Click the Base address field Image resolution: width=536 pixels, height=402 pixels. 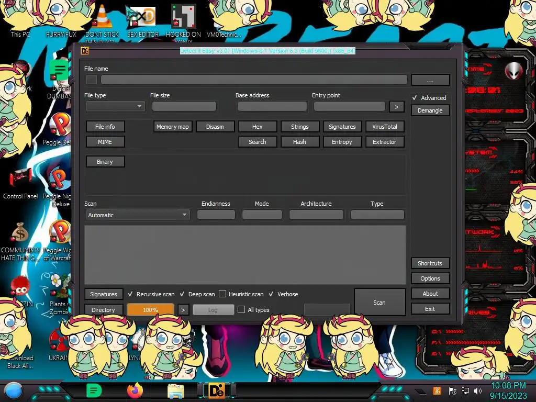click(x=272, y=106)
